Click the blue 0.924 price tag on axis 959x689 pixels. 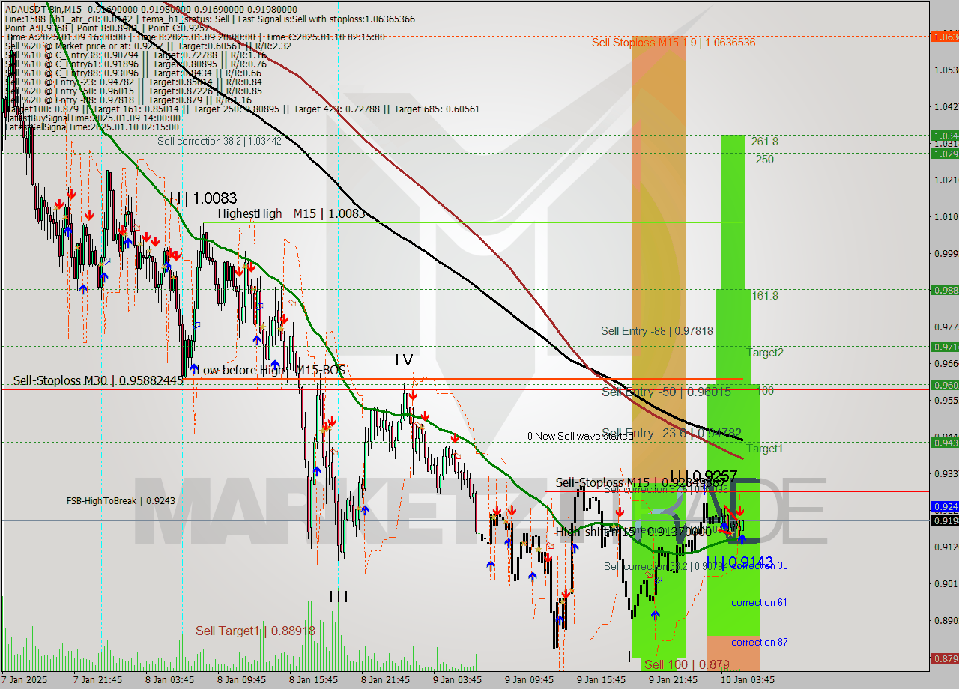pos(944,506)
